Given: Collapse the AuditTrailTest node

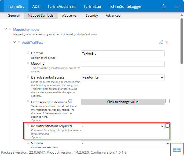Looking at the screenshot, I should tap(15, 42).
